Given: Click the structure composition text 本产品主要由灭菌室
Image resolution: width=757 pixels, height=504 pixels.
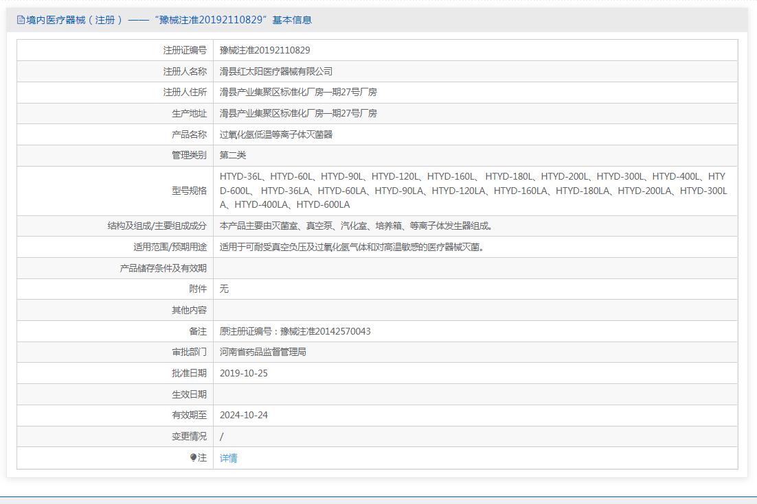Looking at the screenshot, I should point(356,226).
